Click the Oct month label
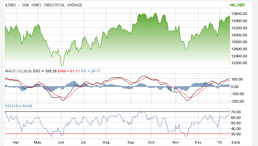The image size is (258, 146). 151,142
